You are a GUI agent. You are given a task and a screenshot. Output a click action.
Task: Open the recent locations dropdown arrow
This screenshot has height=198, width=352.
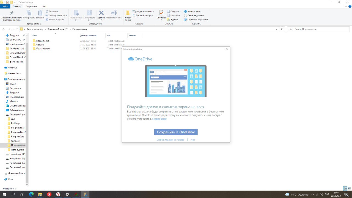coord(13,29)
